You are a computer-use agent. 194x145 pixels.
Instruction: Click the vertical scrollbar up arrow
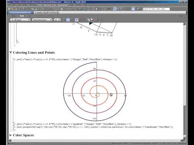click(x=184, y=24)
